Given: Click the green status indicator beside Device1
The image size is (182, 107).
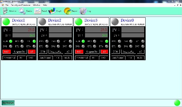Looking at the screenshot, I should [6, 22].
